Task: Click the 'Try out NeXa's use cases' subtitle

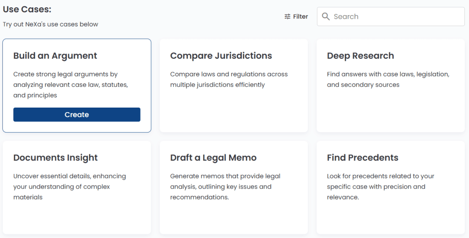Action: 50,24
